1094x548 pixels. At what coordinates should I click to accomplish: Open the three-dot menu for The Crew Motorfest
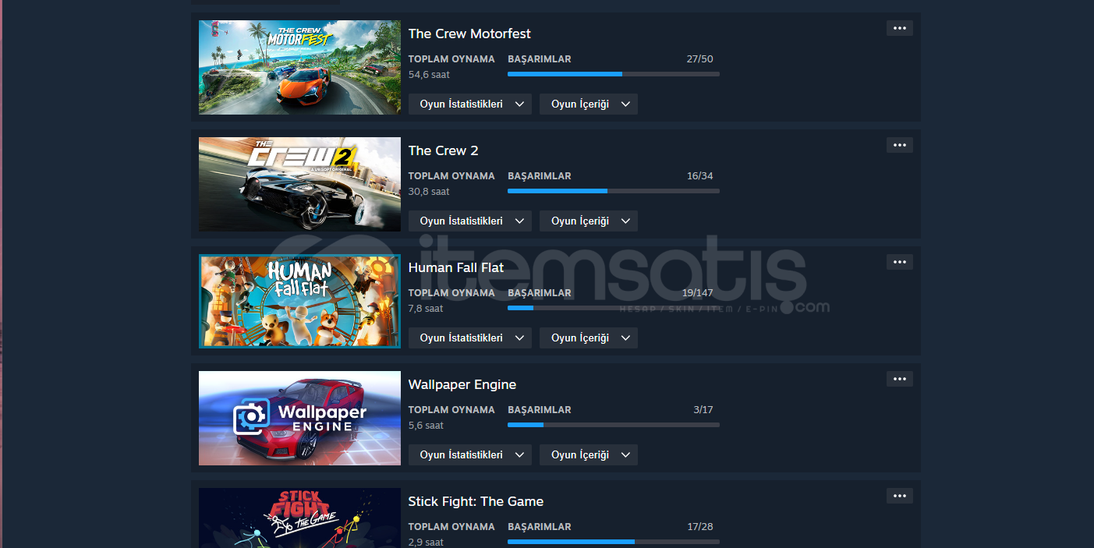click(x=899, y=28)
